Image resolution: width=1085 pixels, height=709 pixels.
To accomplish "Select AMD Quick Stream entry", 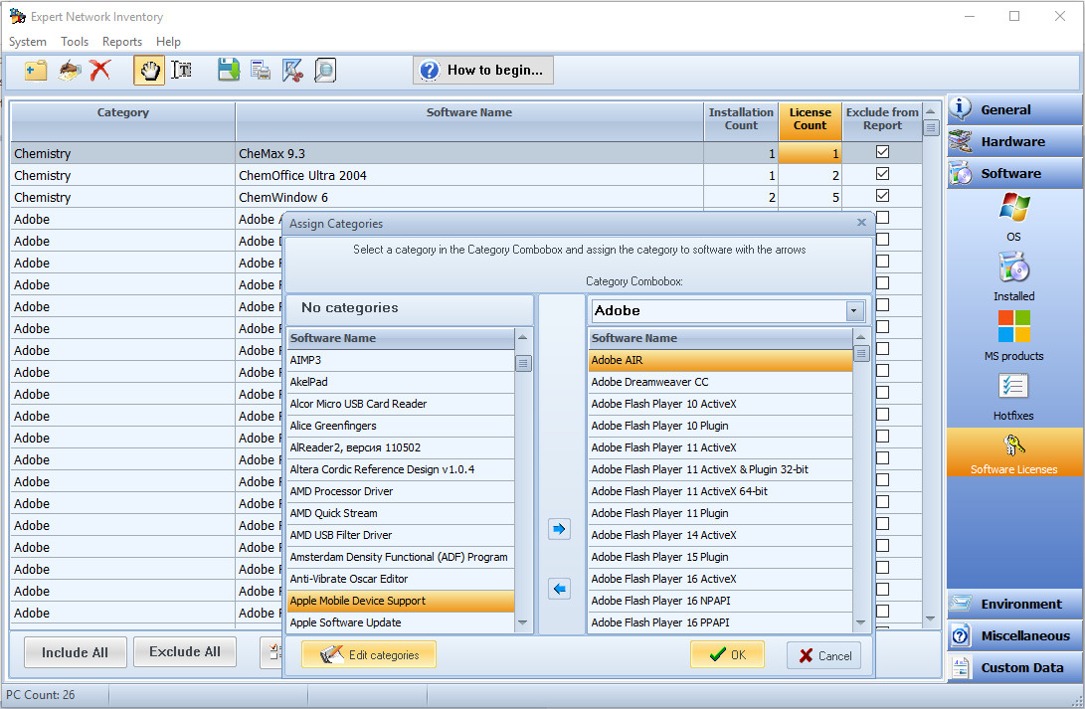I will (x=401, y=513).
